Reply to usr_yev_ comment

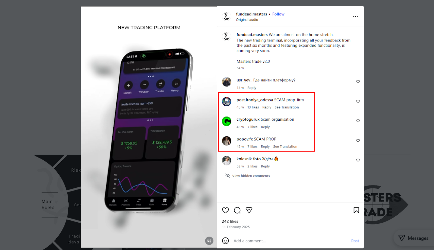click(x=252, y=88)
